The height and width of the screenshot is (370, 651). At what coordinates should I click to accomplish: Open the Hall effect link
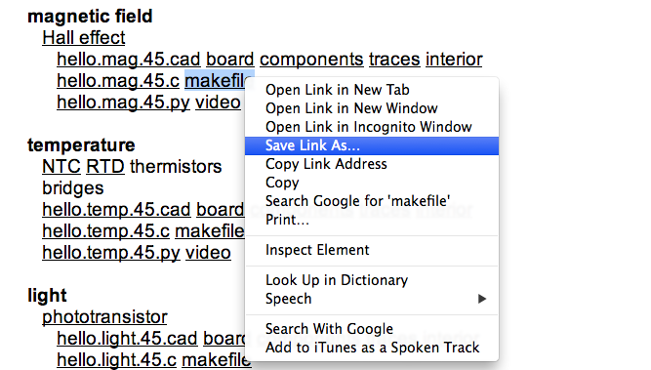(x=84, y=38)
